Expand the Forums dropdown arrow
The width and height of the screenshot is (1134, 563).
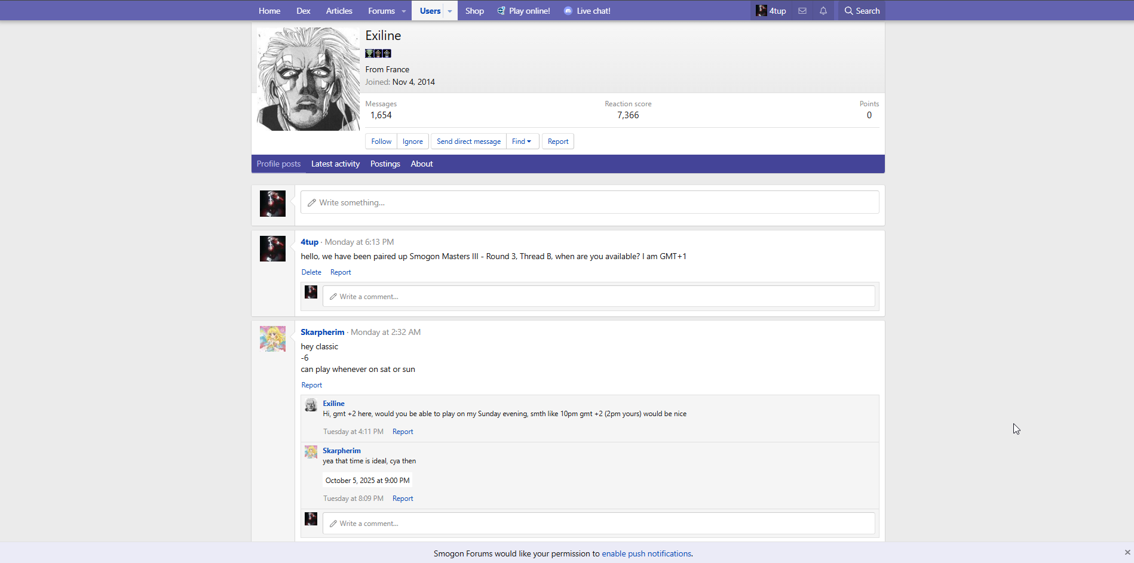[404, 11]
